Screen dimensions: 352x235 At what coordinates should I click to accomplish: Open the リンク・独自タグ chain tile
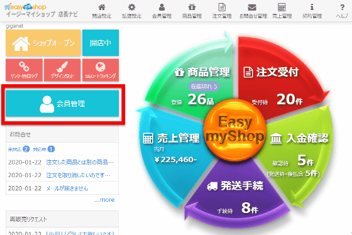(x=25, y=70)
